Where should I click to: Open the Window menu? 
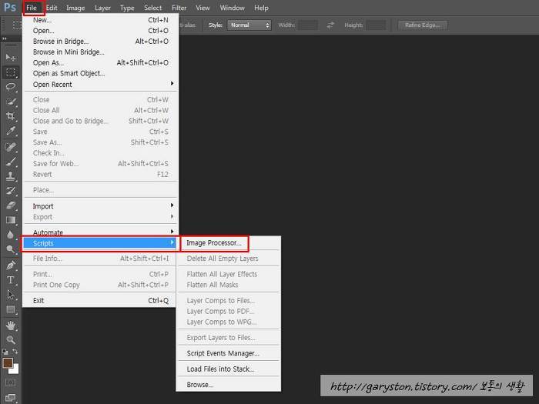(232, 8)
